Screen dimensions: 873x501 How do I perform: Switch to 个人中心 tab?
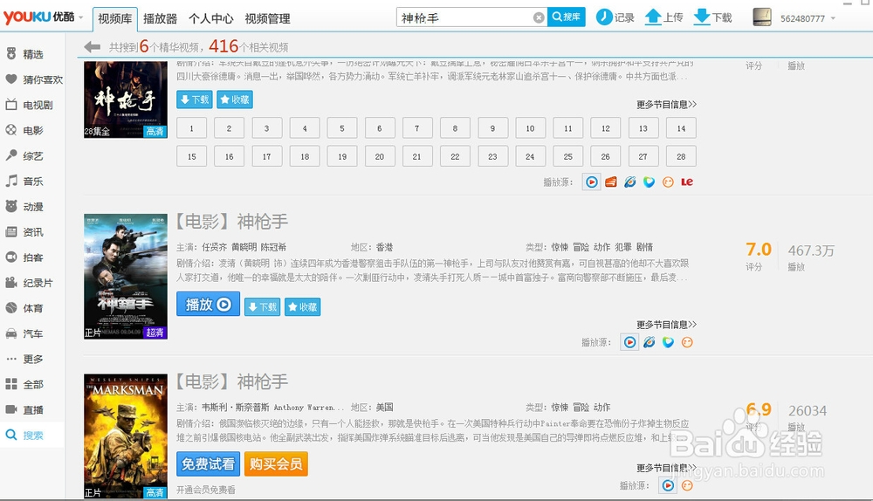click(x=211, y=19)
